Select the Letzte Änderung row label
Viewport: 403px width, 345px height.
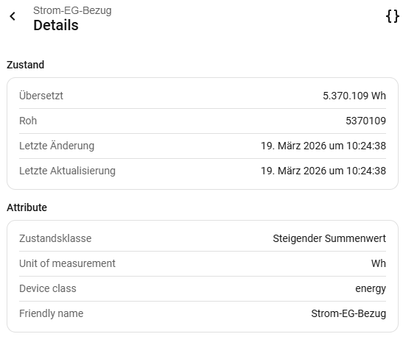(57, 146)
